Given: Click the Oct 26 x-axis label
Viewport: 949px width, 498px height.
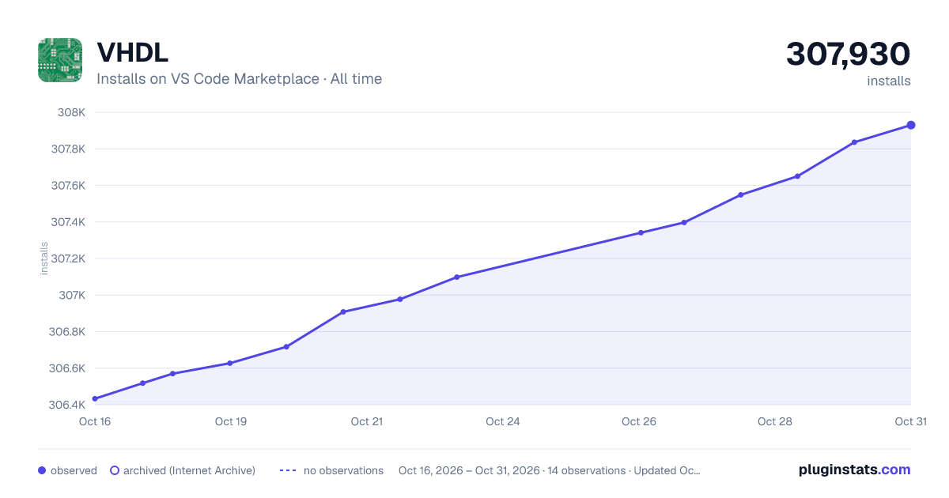Looking at the screenshot, I should (639, 421).
